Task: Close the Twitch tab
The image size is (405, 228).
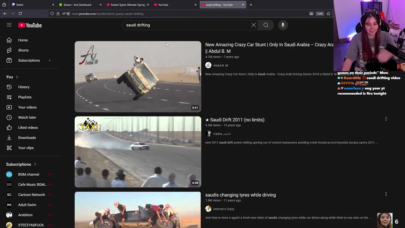Action: [53, 5]
